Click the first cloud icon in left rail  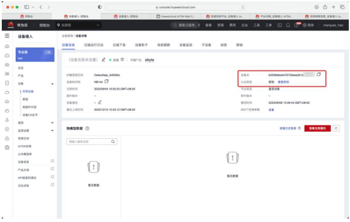click(7, 46)
